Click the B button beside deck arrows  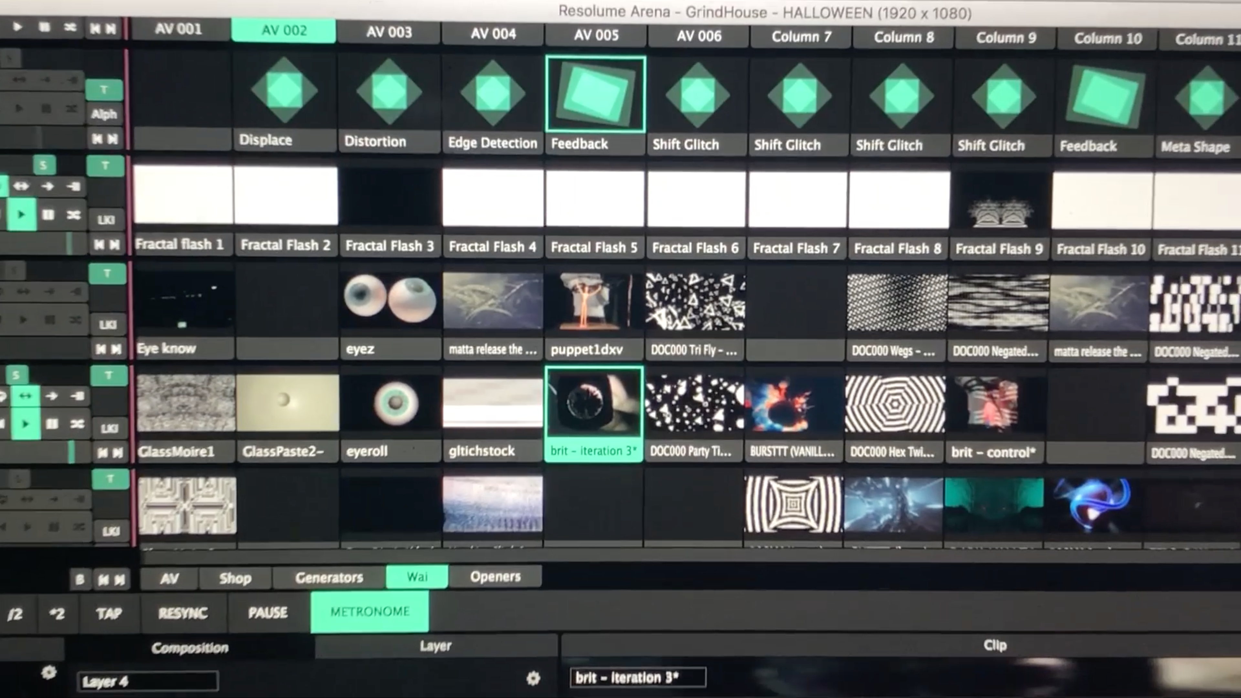pos(80,579)
